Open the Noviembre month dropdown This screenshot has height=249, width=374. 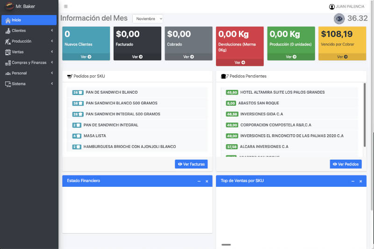point(148,19)
